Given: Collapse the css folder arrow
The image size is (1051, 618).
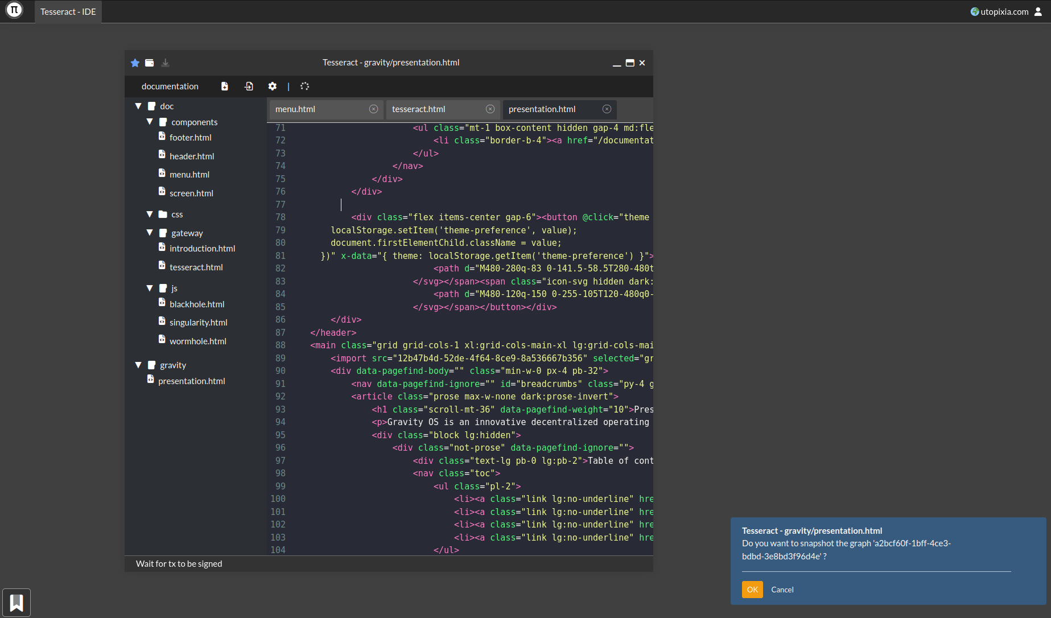Looking at the screenshot, I should point(150,214).
